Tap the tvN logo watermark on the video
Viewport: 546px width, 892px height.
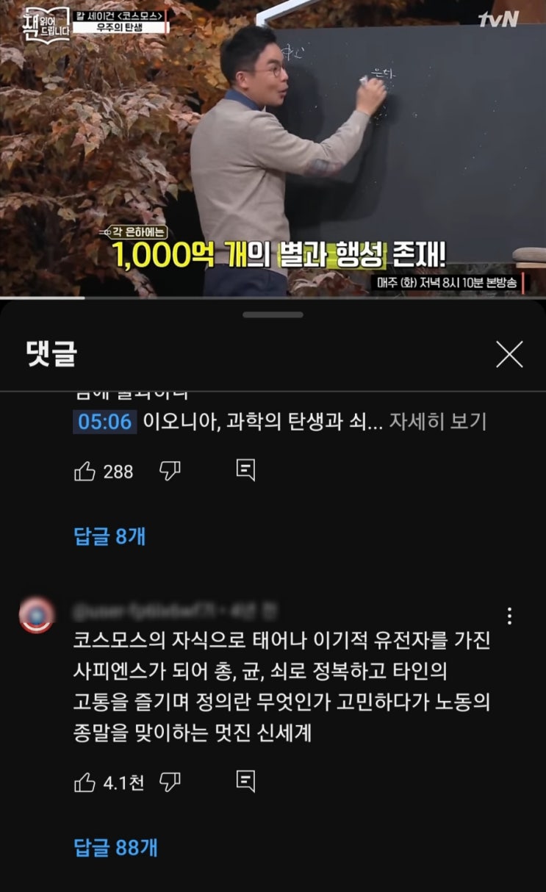click(498, 19)
